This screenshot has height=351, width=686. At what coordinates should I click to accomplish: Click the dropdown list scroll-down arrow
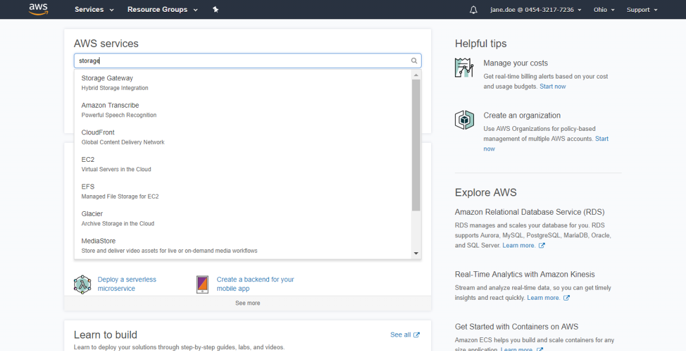pos(416,253)
